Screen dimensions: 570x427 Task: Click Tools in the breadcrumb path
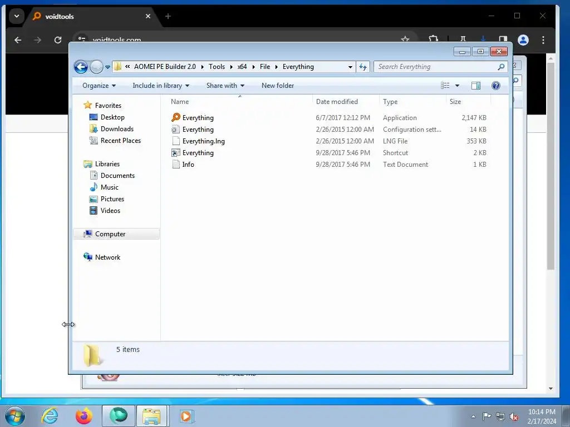coord(217,67)
